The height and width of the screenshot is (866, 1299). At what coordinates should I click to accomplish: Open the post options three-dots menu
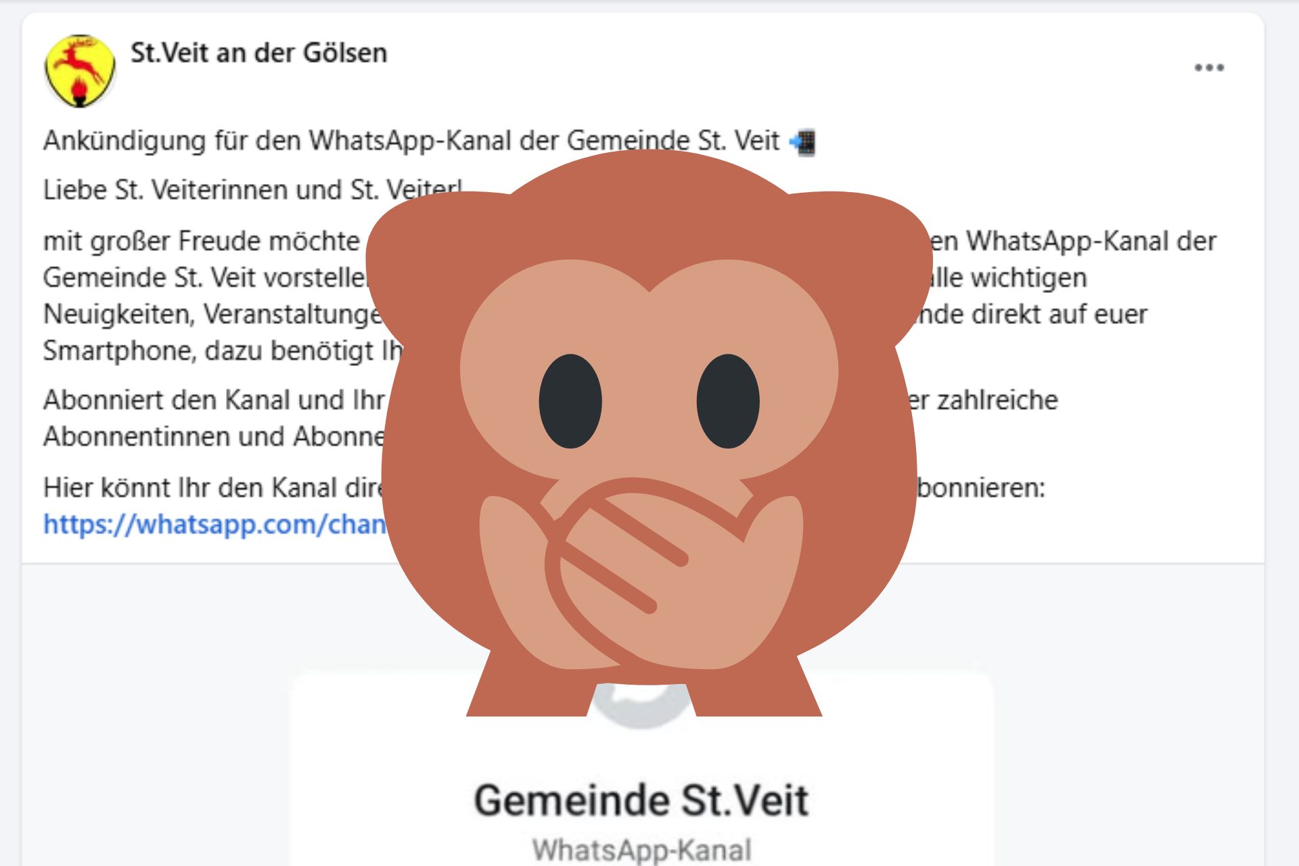click(1209, 68)
